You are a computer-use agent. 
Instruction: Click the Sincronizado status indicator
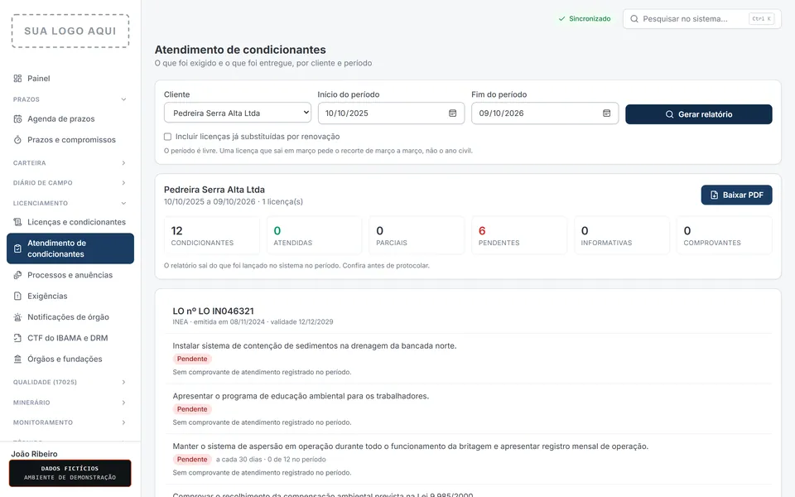(x=585, y=19)
